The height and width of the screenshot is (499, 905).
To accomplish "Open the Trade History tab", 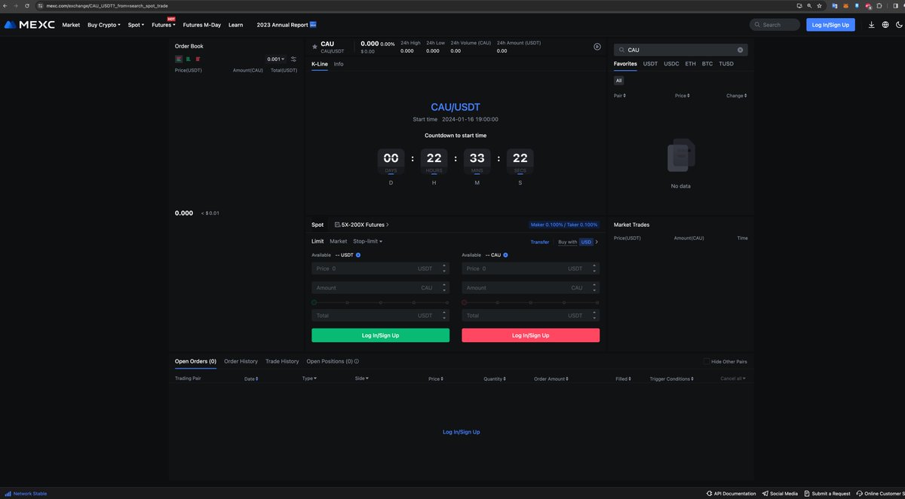I will (282, 361).
